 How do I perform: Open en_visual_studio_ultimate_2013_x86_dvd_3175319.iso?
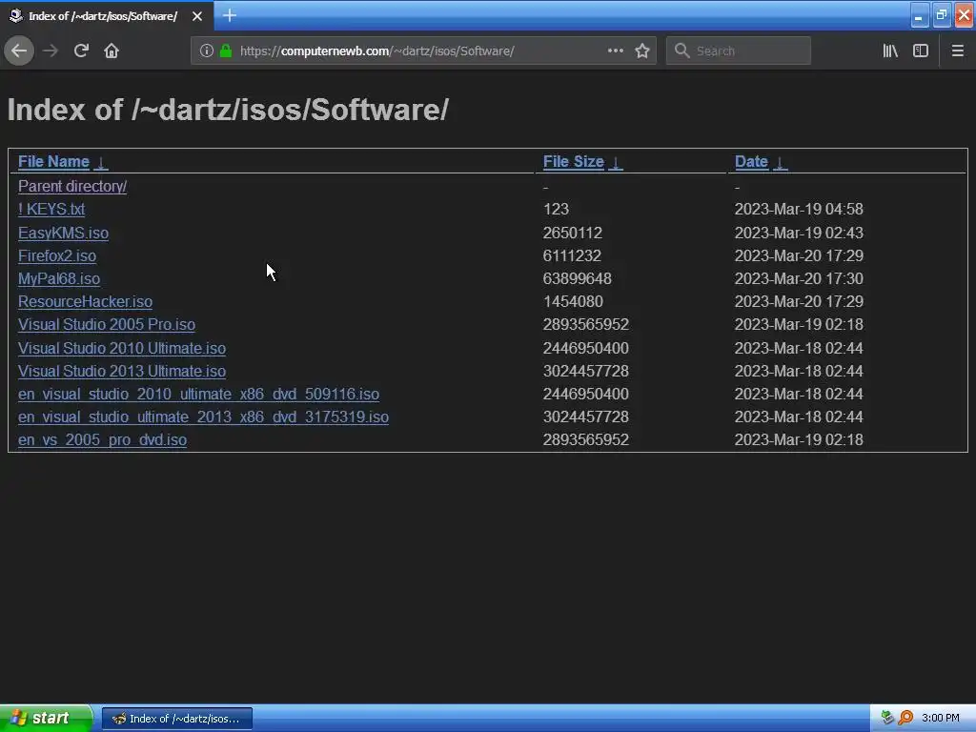click(x=204, y=417)
